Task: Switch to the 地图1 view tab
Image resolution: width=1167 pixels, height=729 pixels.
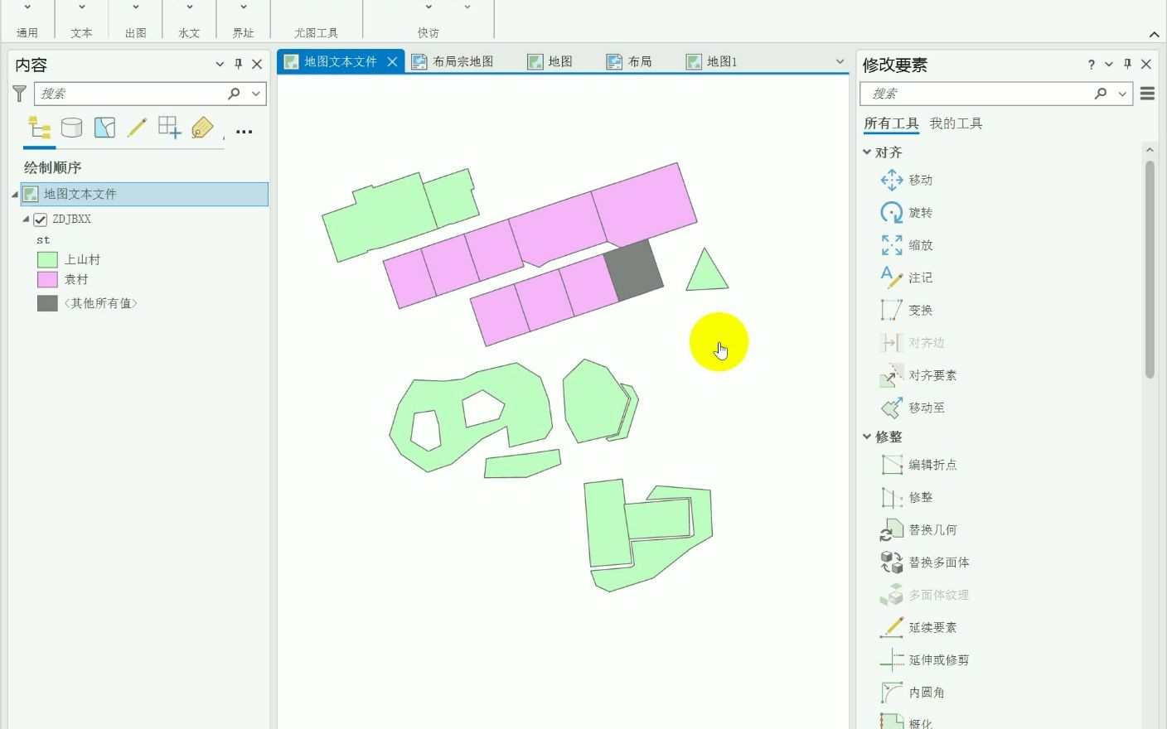Action: click(712, 61)
